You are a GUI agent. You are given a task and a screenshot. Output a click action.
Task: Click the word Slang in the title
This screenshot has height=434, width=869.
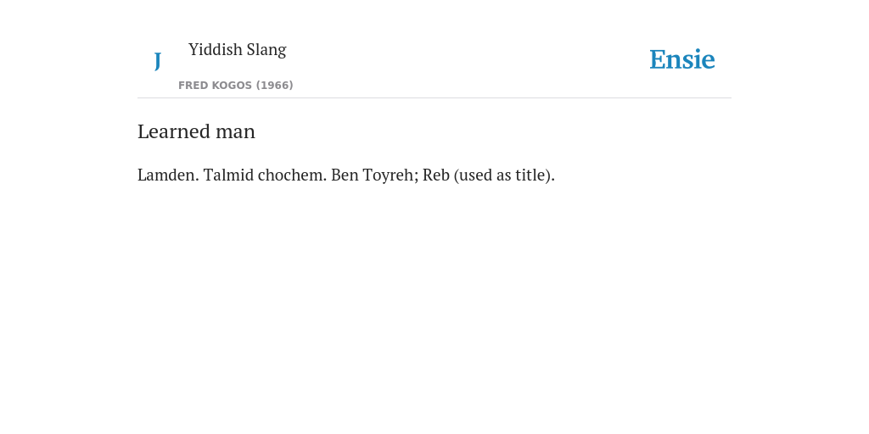coord(266,50)
